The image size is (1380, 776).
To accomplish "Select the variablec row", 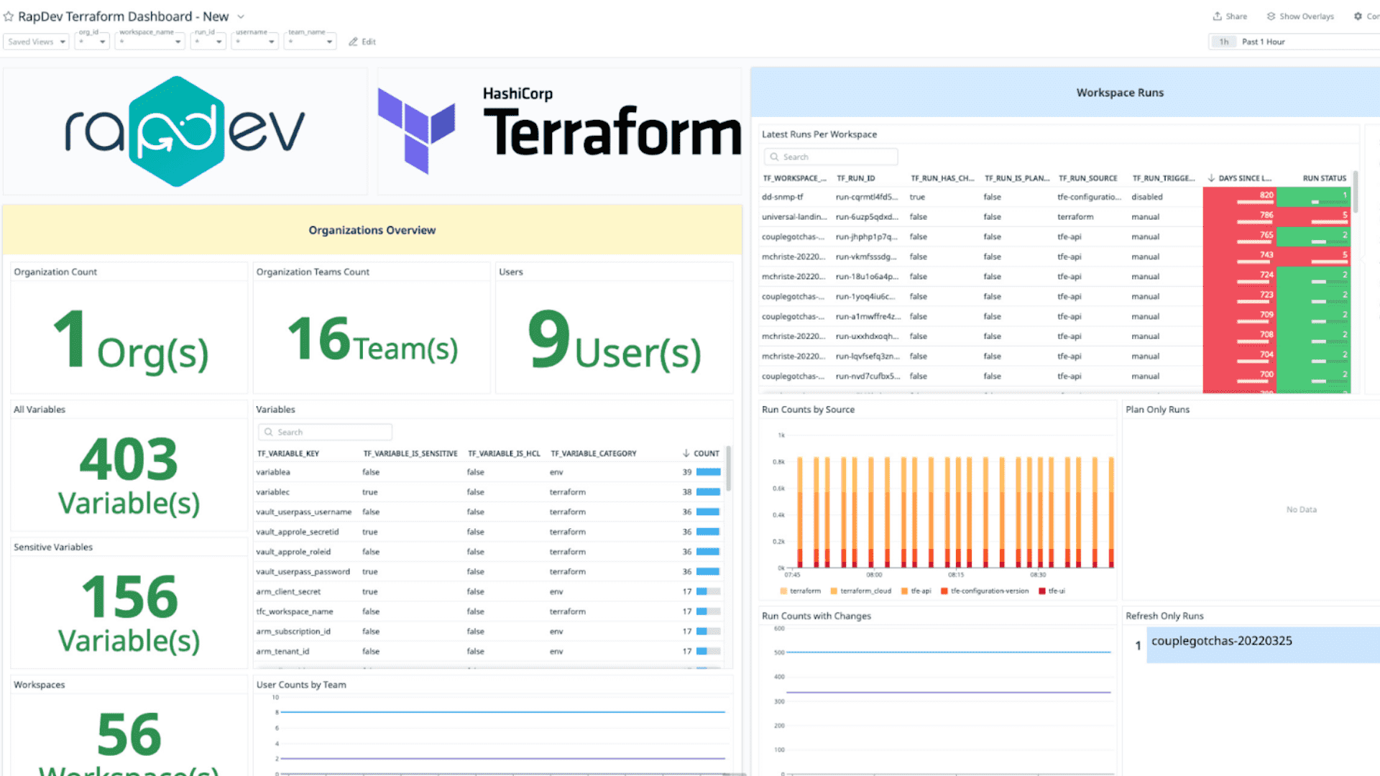I will point(489,492).
